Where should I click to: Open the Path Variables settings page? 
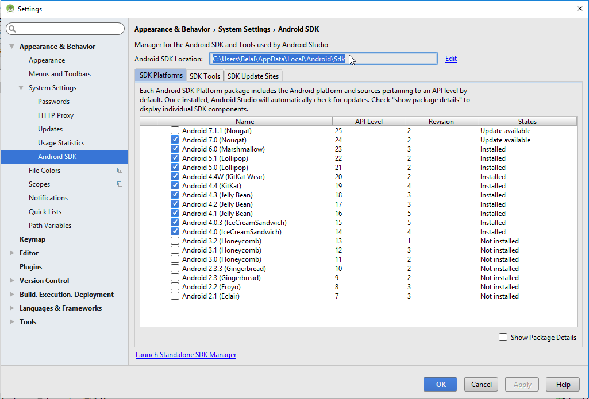[x=50, y=226]
